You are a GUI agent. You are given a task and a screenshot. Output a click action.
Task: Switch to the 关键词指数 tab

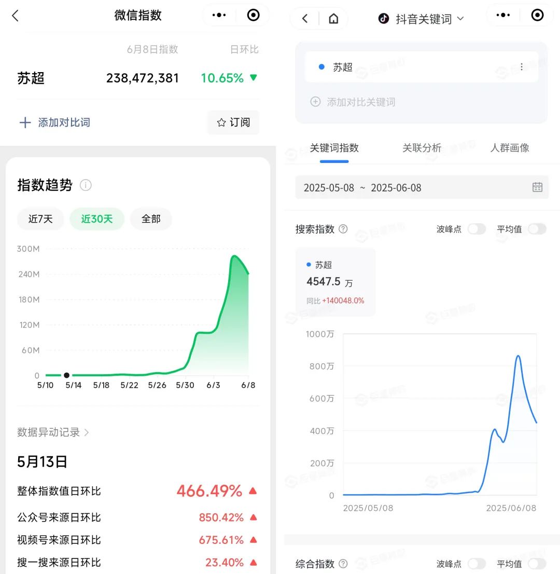(x=334, y=148)
